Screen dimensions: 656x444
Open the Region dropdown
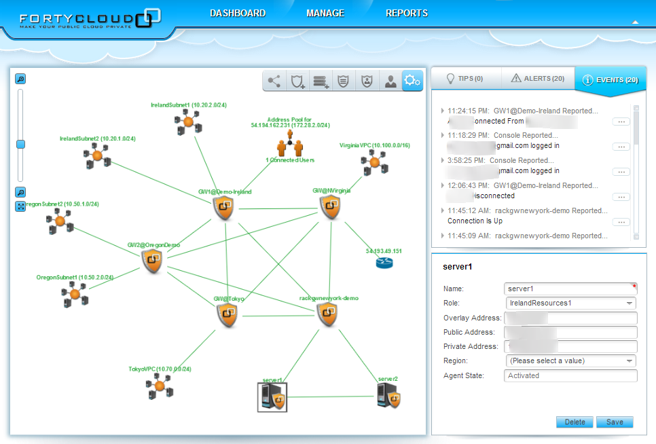click(x=570, y=360)
